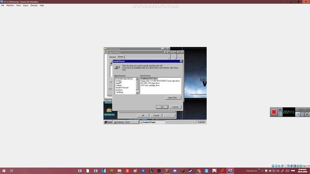Open the VirtualBox Machine menu
This screenshot has width=310, height=174.
click(10, 5)
